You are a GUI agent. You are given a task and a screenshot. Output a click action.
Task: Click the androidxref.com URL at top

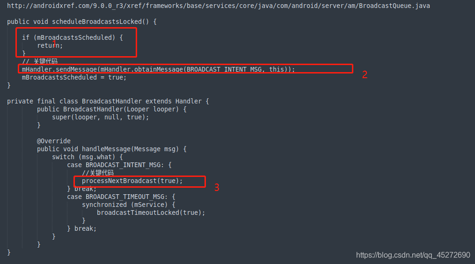[x=218, y=6]
